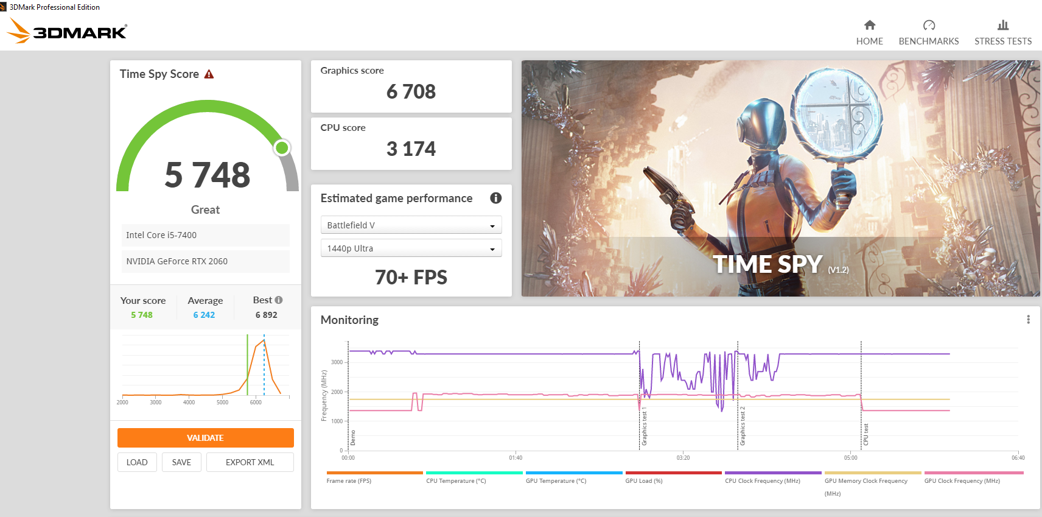Click the Graphics score value 6 708

click(411, 92)
